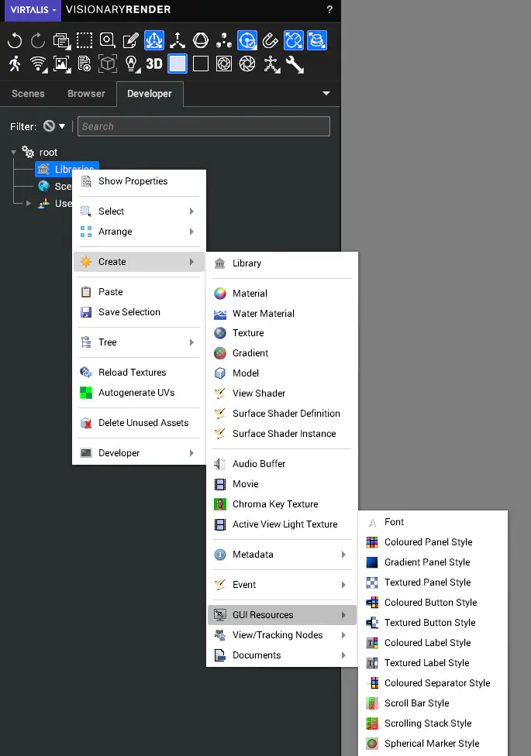Click Reload Textures menu entry

click(x=139, y=373)
